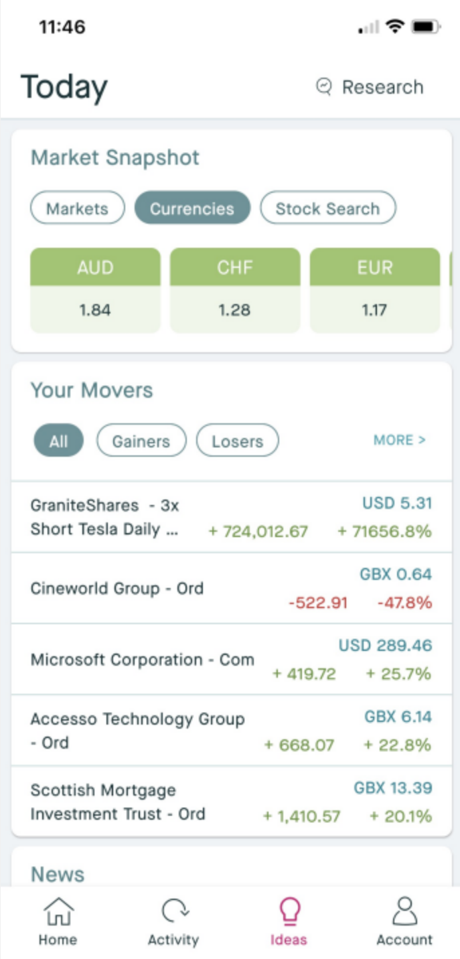460x959 pixels.
Task: Filter movers by Gainers
Action: coord(141,441)
